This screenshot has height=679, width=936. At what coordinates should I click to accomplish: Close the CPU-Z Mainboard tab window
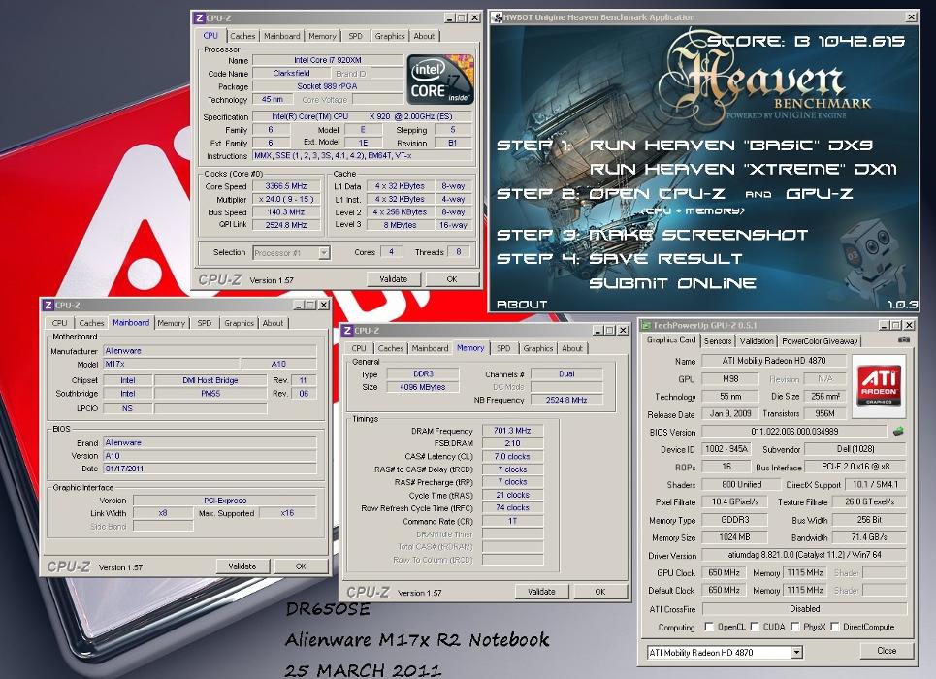(x=324, y=306)
